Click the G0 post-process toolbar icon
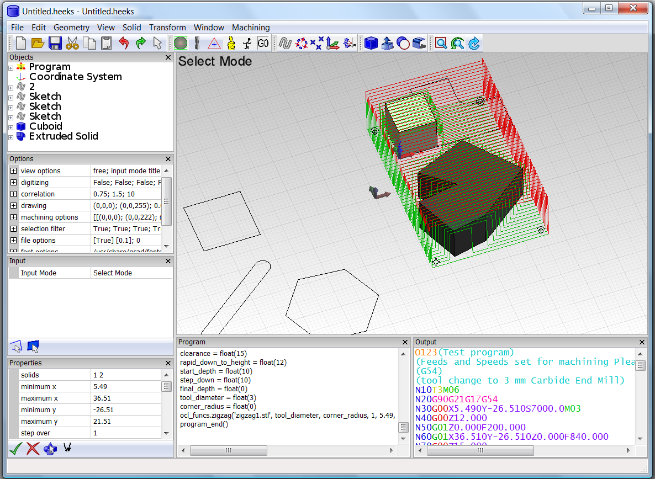Viewport: 655px width, 479px height. point(263,43)
